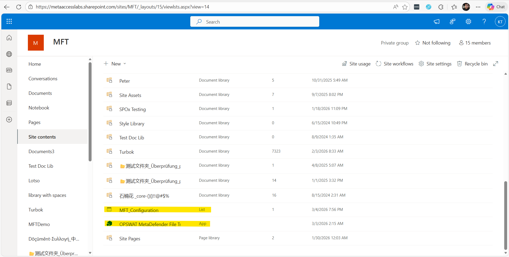The image size is (509, 257).
Task: Open the My Sites globe icon
Action: pos(9,54)
